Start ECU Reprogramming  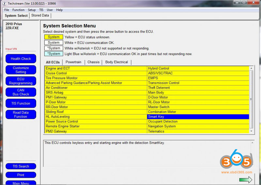click(x=21, y=81)
